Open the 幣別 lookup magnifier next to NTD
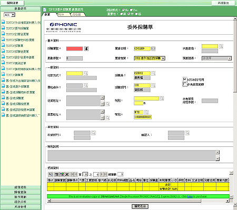 tap(146, 112)
